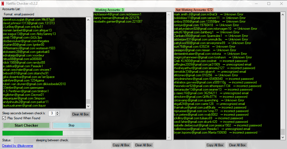This screenshot has height=149, width=287.
Task: Click the Stop button
Action: coord(72,125)
